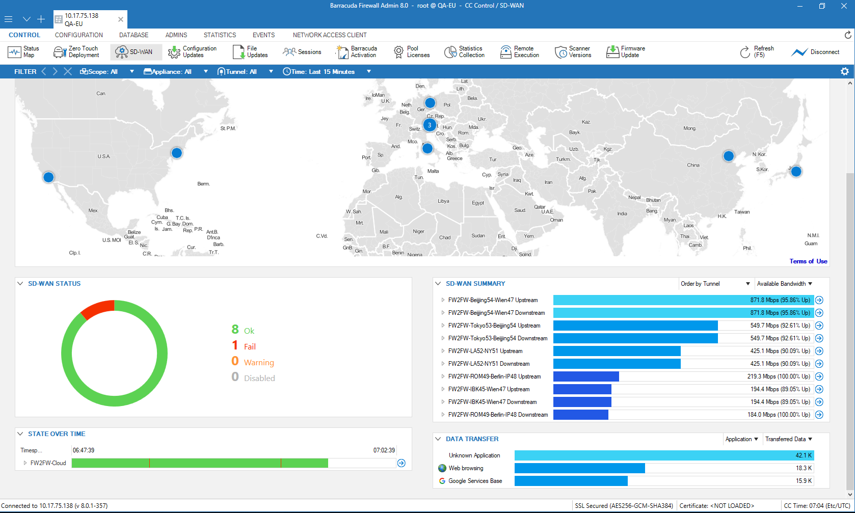Image resolution: width=855 pixels, height=513 pixels.
Task: Switch to the STATISTICS tab
Action: 220,35
